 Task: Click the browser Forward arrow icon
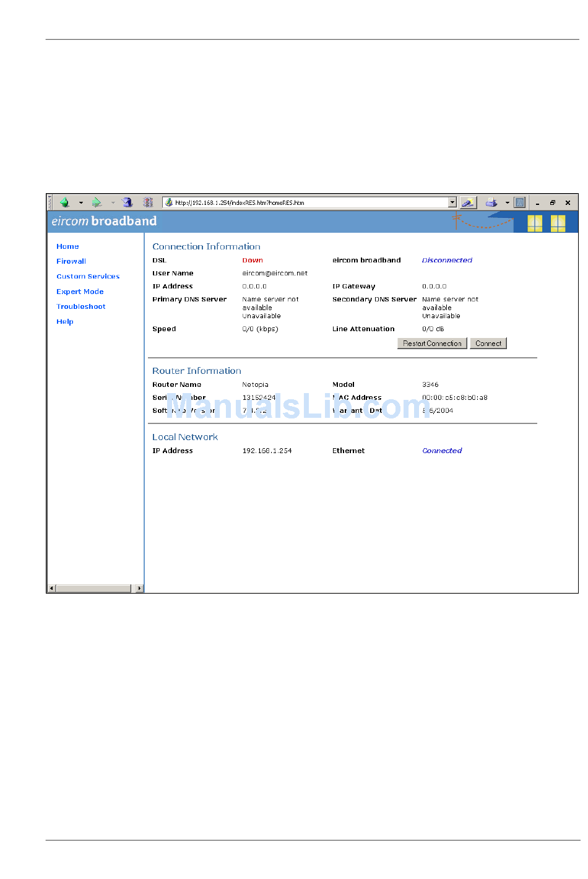[x=97, y=202]
